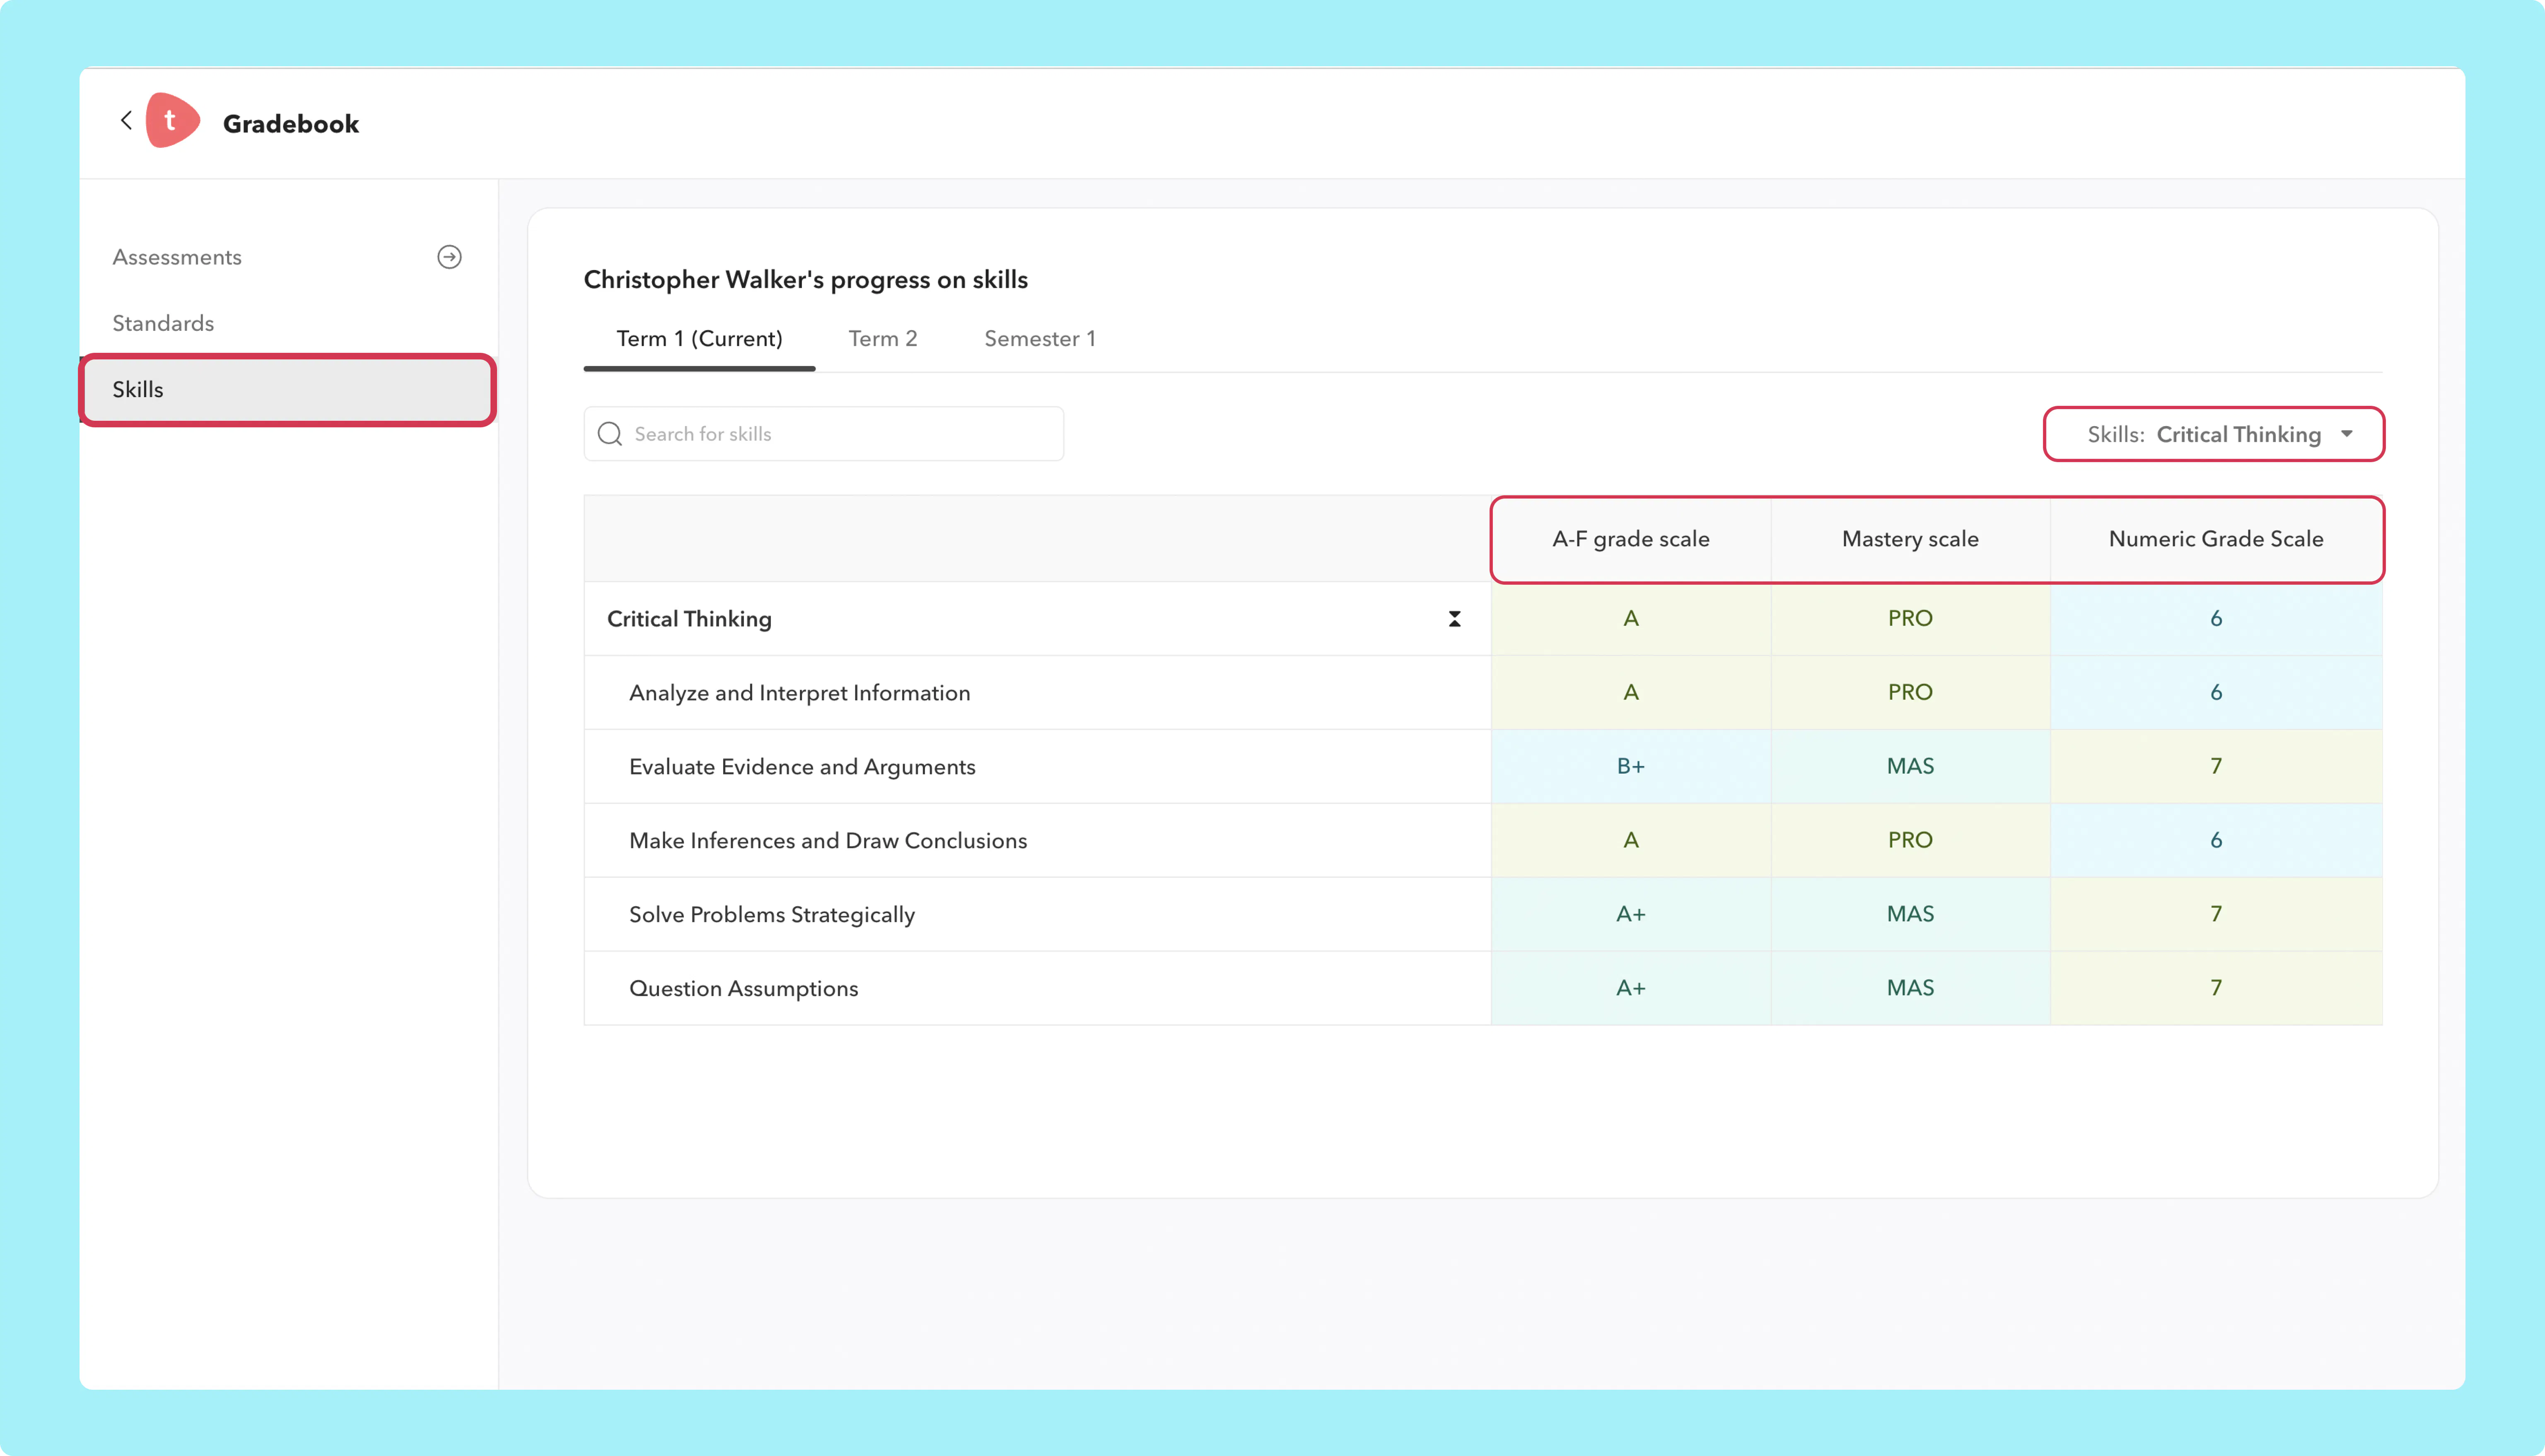
Task: Click PRO mastery for Analyze and Interpret Information
Action: pos(1911,693)
